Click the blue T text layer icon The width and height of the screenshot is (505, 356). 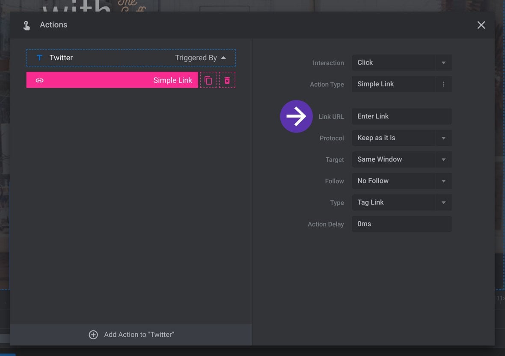[39, 58]
